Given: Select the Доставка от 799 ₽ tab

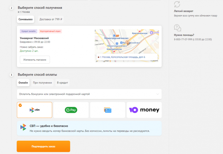Looking at the screenshot, I should tap(51, 19).
